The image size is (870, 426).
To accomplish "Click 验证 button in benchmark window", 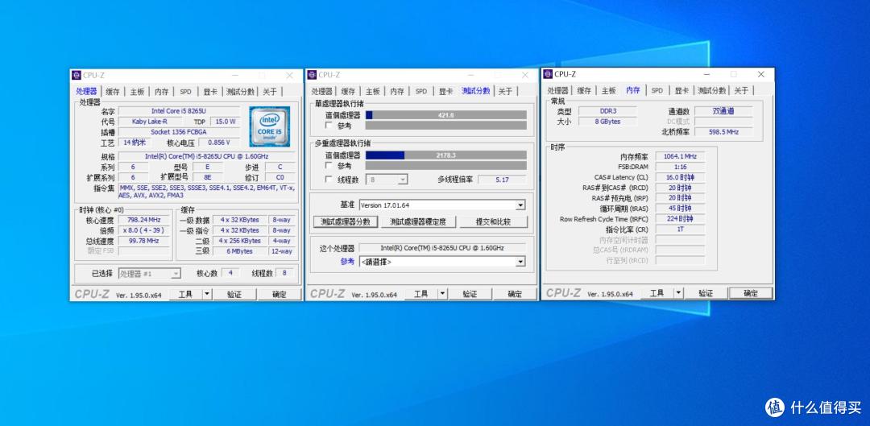I will 470,294.
